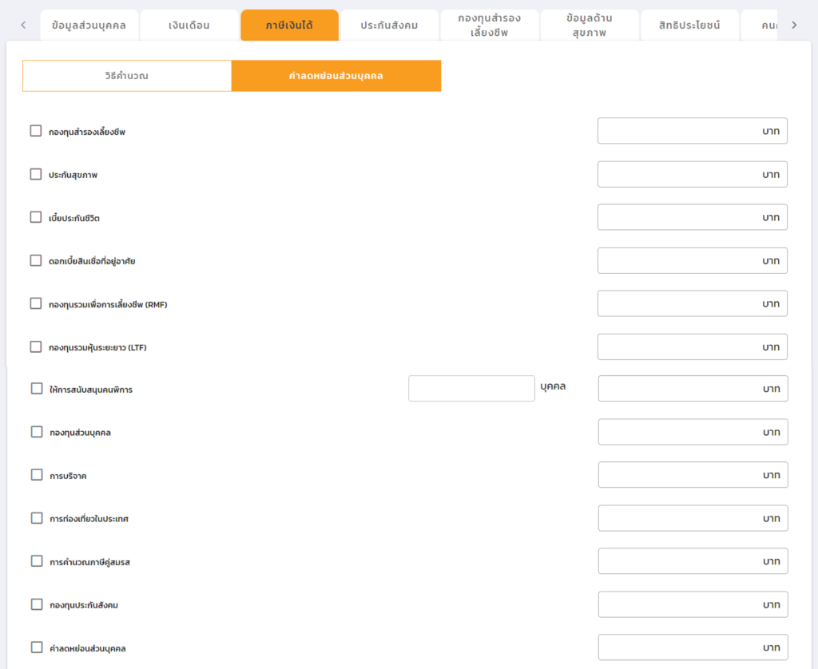This screenshot has width=818, height=669.
Task: Go to the ประกันสังคม tab
Action: click(x=389, y=26)
